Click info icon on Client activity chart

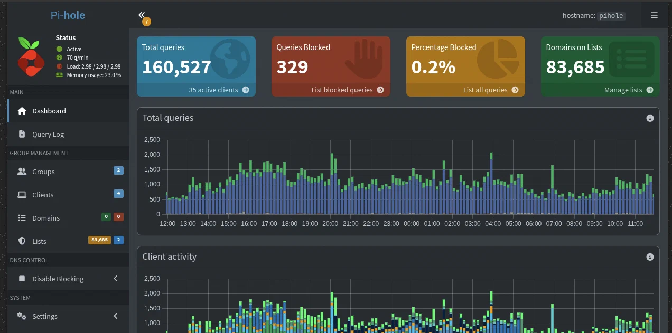point(650,257)
